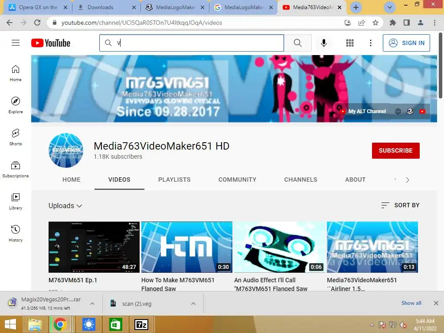Open the ABOUT channel tab
Viewport: 444px width, 333px height.
[x=356, y=180]
